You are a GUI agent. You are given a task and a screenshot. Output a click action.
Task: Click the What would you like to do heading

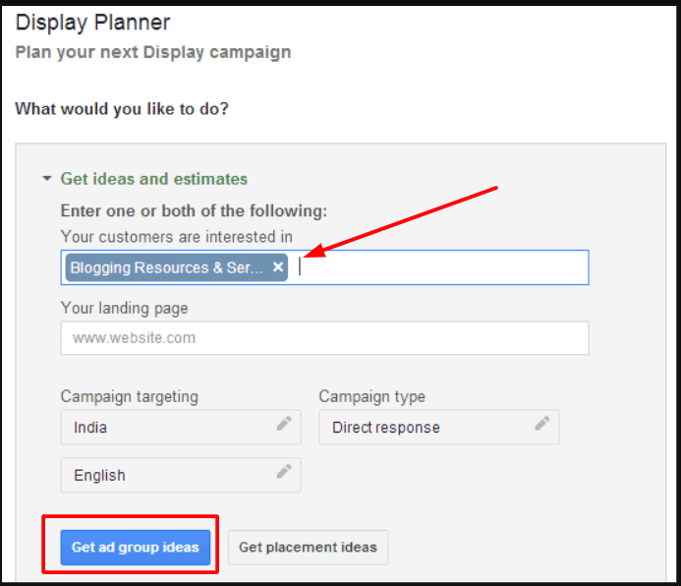click(x=122, y=108)
